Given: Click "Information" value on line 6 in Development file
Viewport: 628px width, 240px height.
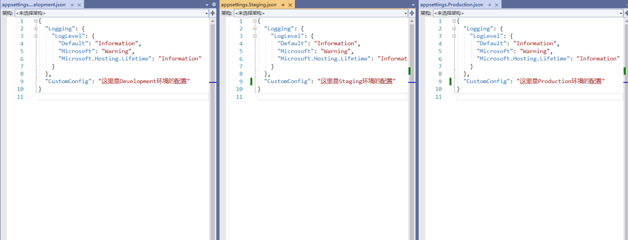Looking at the screenshot, I should 180,59.
